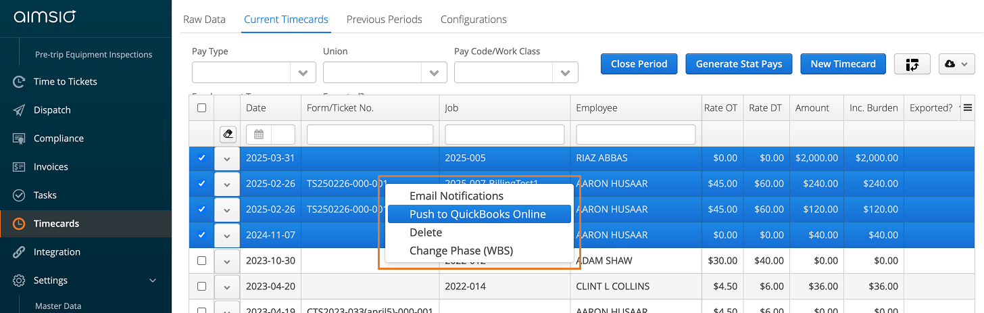Click the 2023-10-30 date cell

point(270,261)
